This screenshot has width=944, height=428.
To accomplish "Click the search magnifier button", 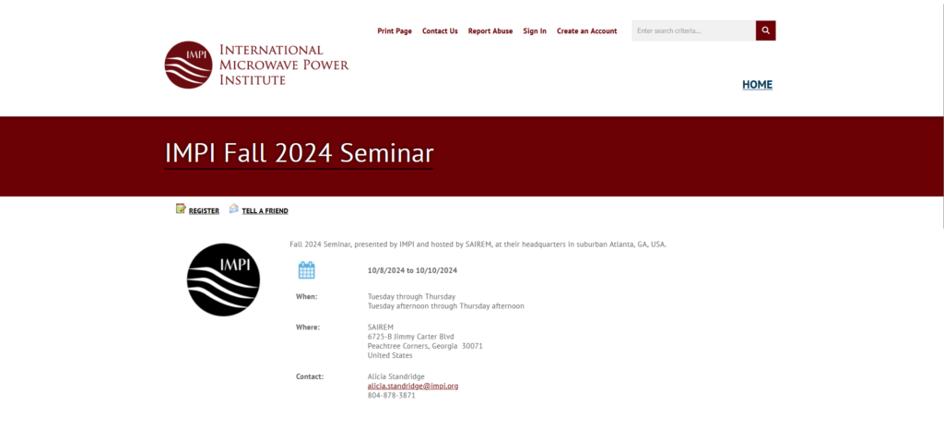I will (765, 30).
